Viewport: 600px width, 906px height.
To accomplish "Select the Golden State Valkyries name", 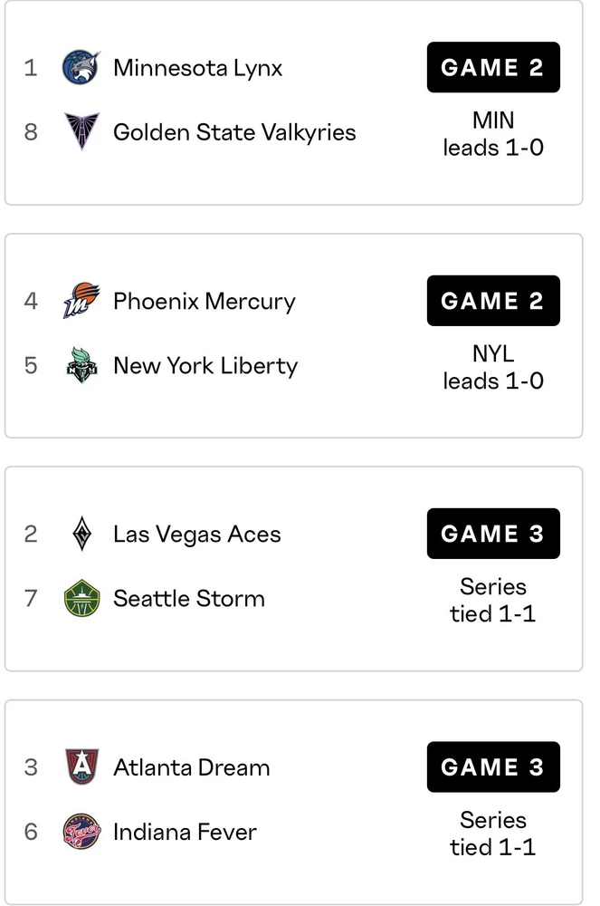I will click(x=234, y=132).
